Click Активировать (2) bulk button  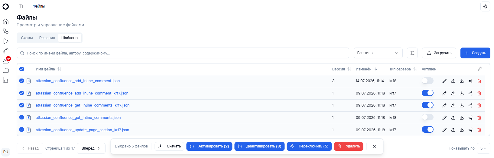(x=210, y=146)
